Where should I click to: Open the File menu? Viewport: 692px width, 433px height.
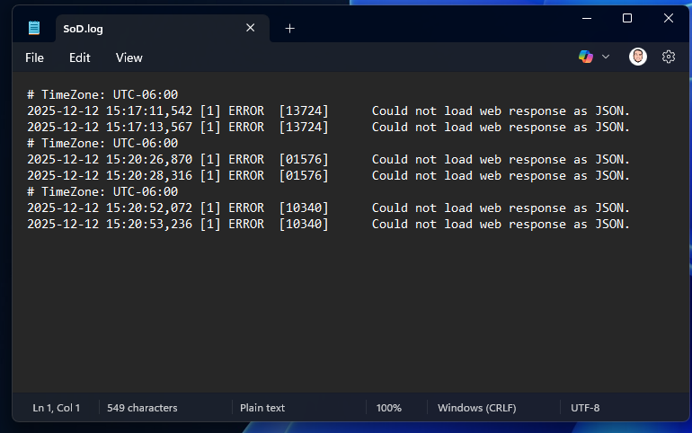point(34,57)
